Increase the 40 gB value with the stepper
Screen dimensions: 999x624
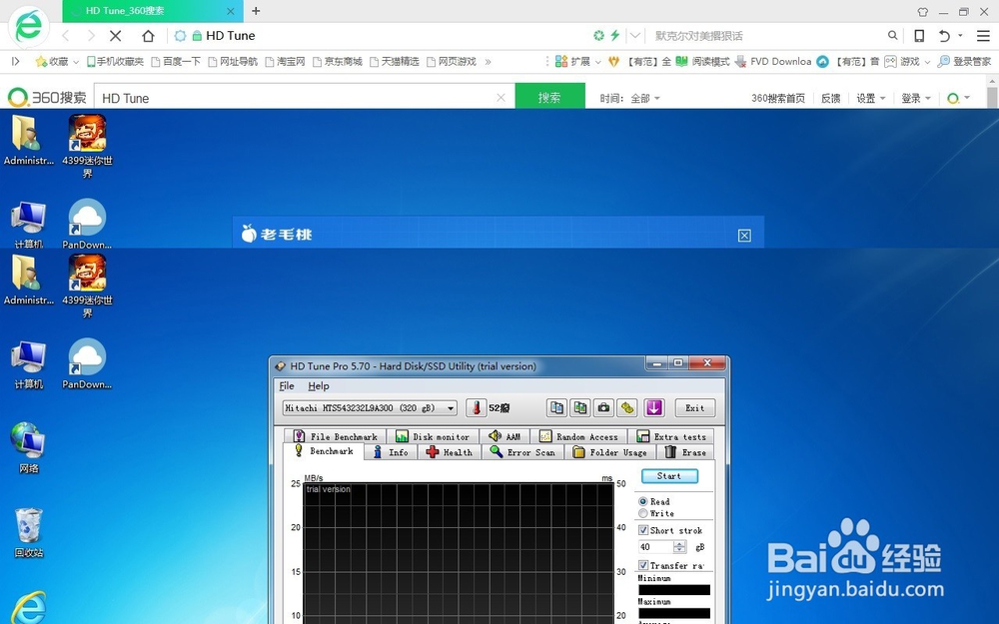point(680,542)
